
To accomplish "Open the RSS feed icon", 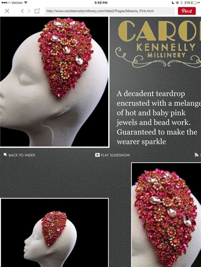I will [196, 155].
